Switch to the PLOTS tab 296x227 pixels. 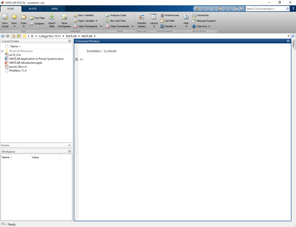[x=33, y=9]
